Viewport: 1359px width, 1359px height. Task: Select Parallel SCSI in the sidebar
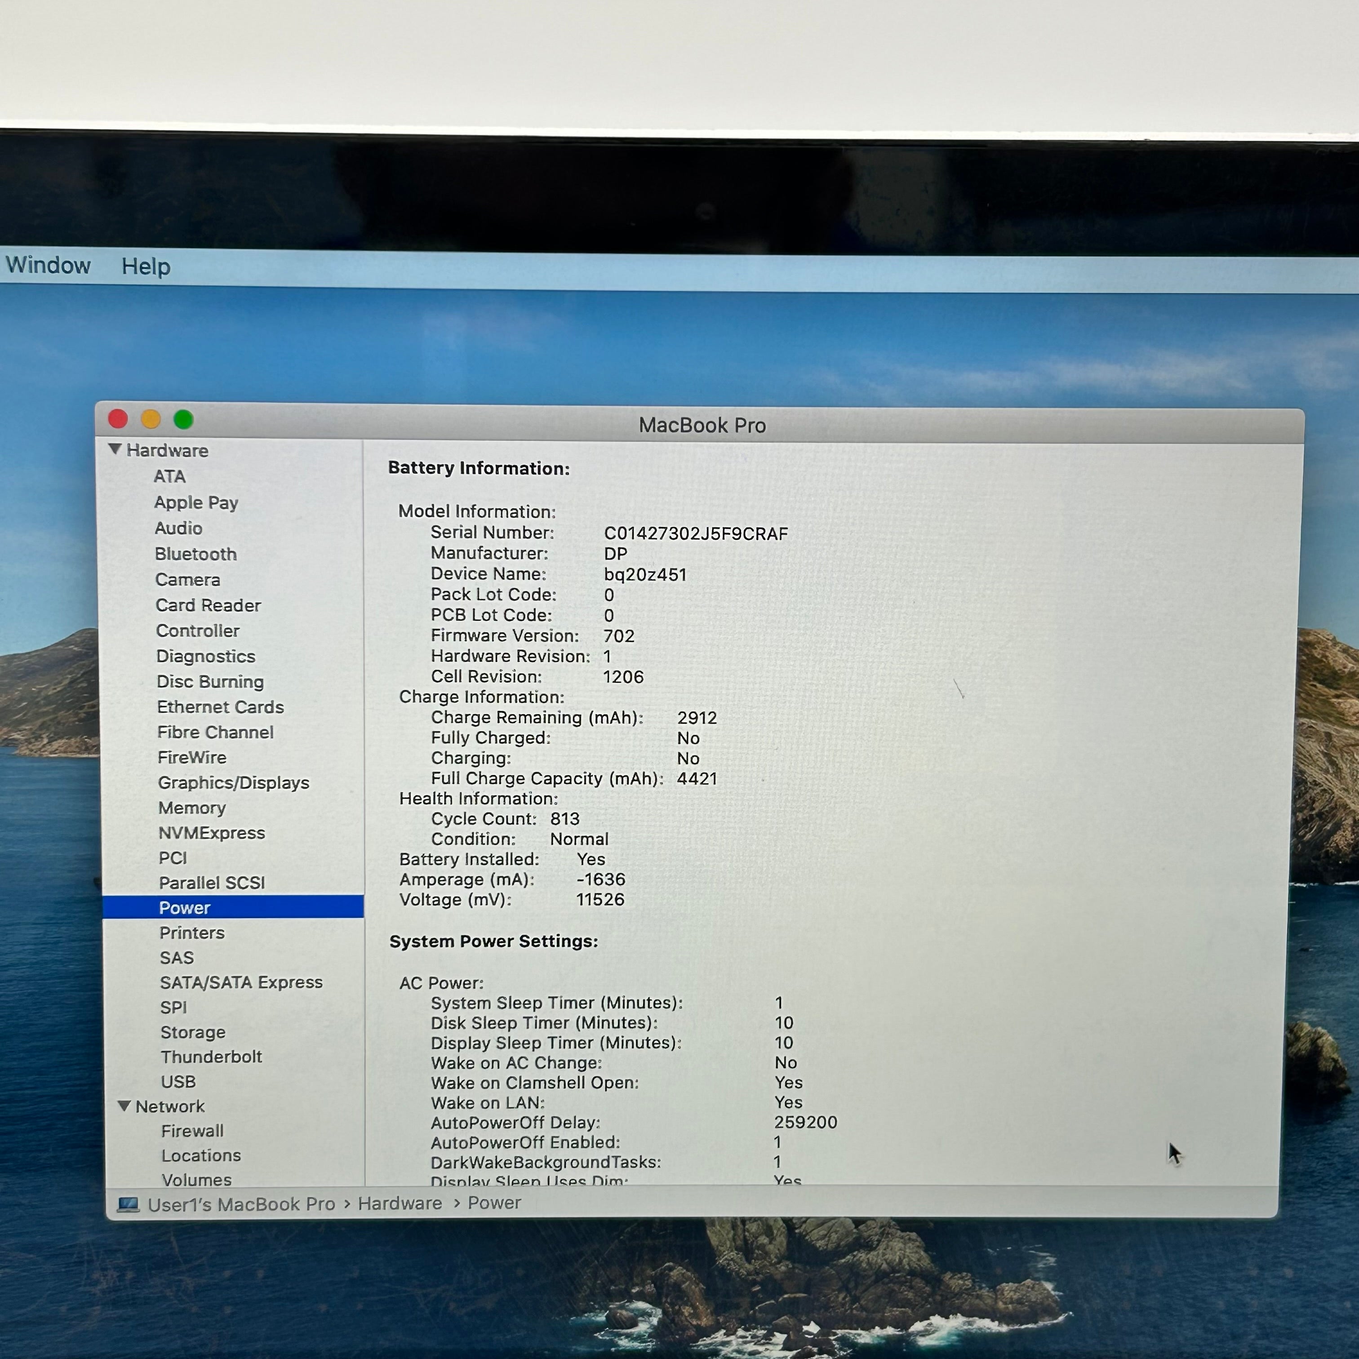[x=212, y=883]
